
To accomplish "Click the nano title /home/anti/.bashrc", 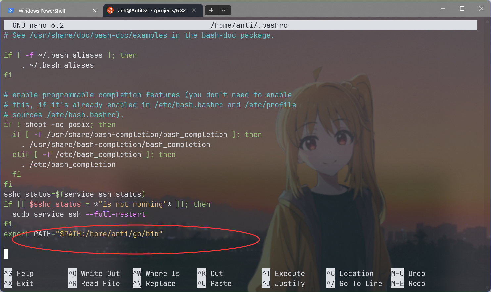I will pyautogui.click(x=249, y=25).
